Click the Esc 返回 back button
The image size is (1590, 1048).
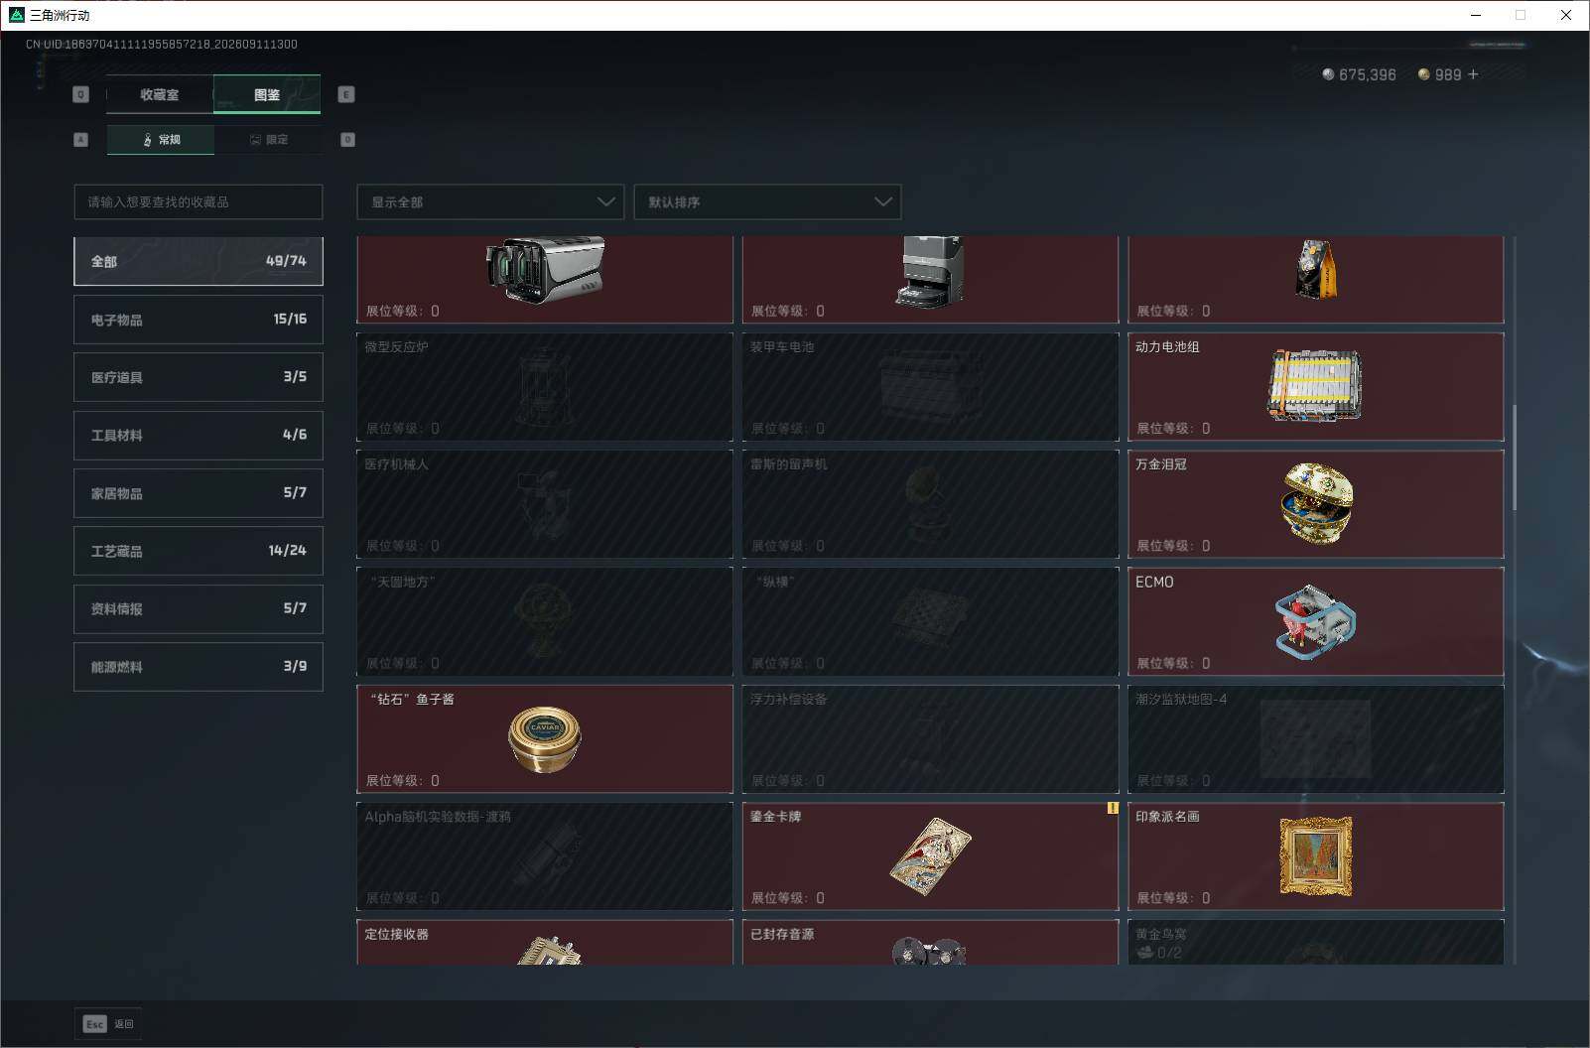(x=108, y=1024)
